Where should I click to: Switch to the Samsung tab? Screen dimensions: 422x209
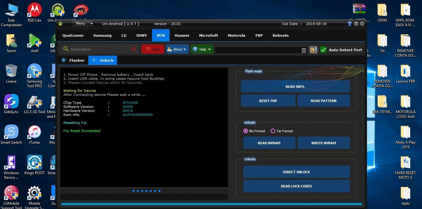click(102, 35)
